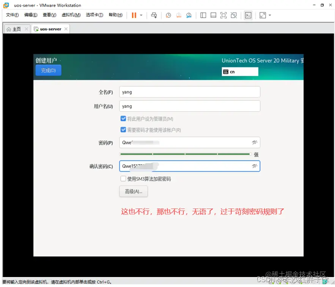The width and height of the screenshot is (335, 287).
Task: Open the 高级(A) settings dialog
Action: [133, 191]
